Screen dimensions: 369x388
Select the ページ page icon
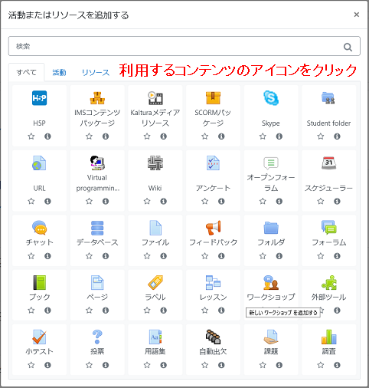pyautogui.click(x=97, y=282)
